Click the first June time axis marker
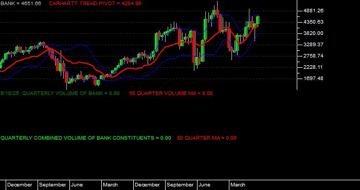Viewport: 360px width, 190px height. [77, 185]
